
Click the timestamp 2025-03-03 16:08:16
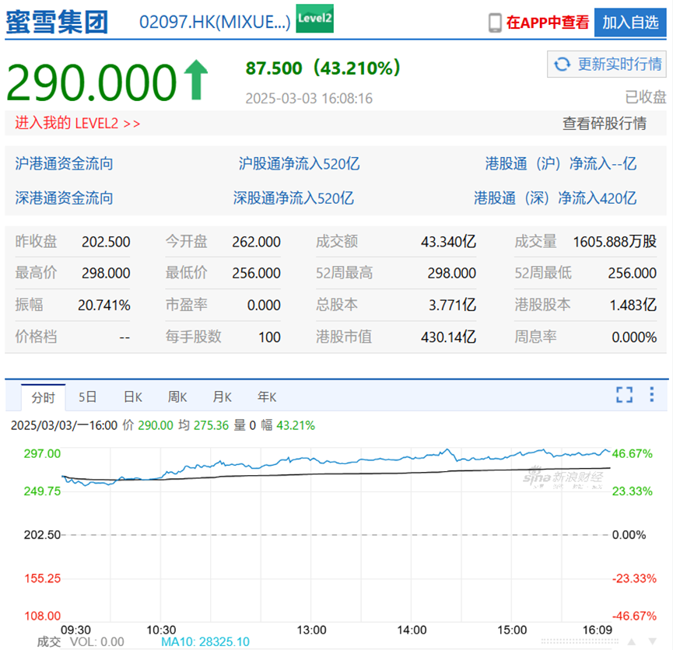[309, 98]
